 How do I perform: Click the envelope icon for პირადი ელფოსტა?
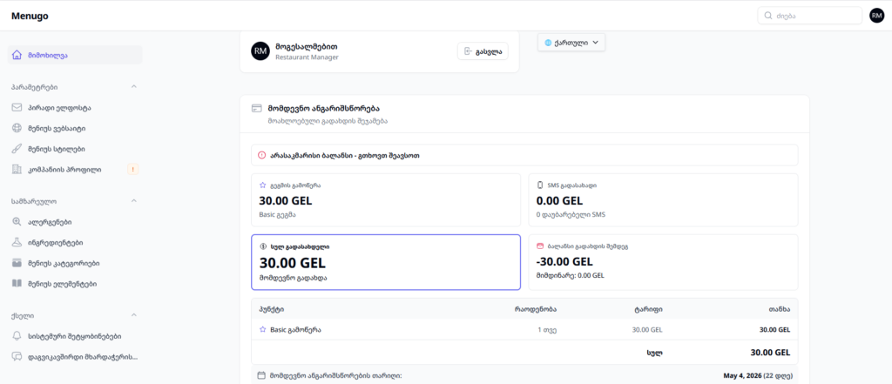(x=17, y=108)
